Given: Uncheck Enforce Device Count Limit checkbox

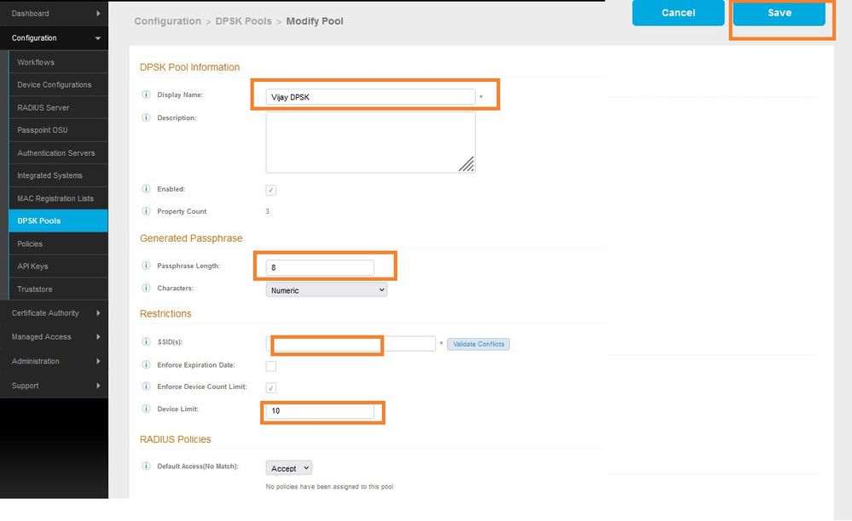Looking at the screenshot, I should 271,387.
